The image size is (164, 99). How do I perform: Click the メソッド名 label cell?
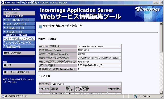click(44, 84)
